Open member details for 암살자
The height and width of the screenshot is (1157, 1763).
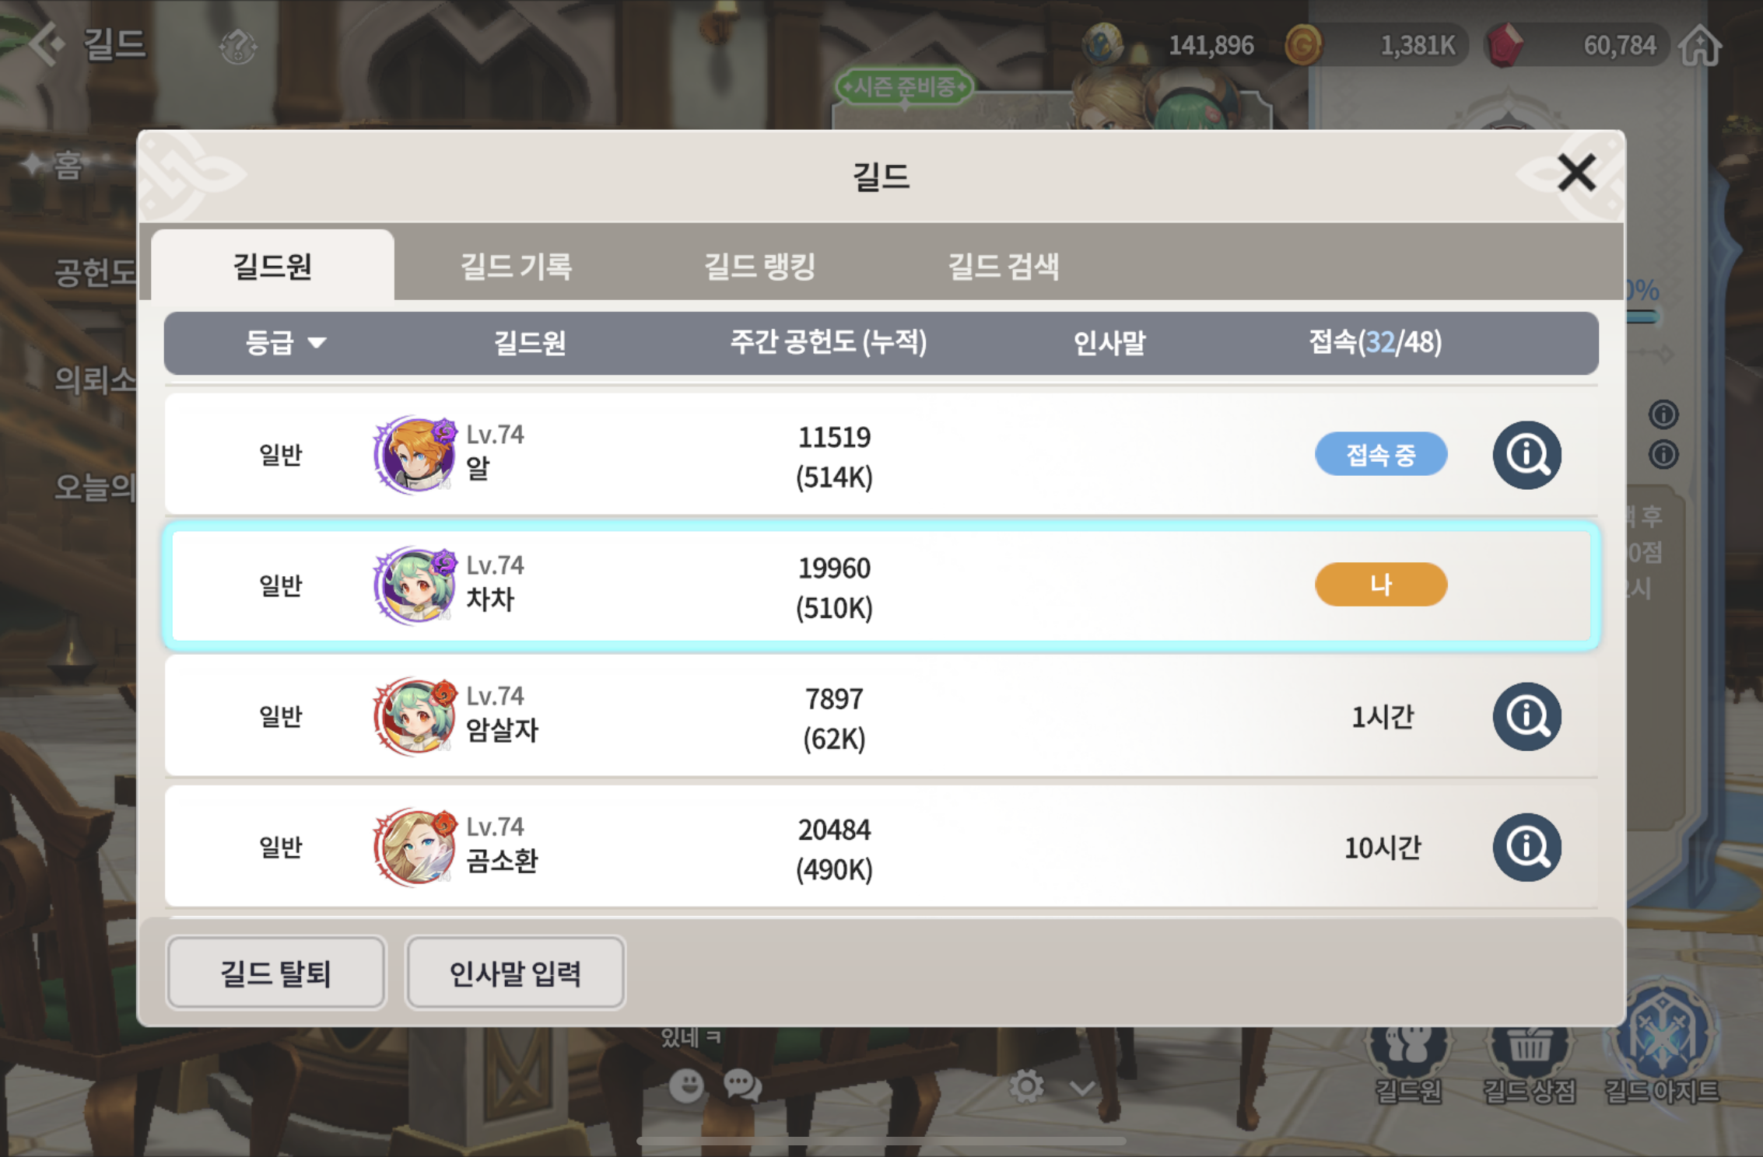click(1526, 716)
